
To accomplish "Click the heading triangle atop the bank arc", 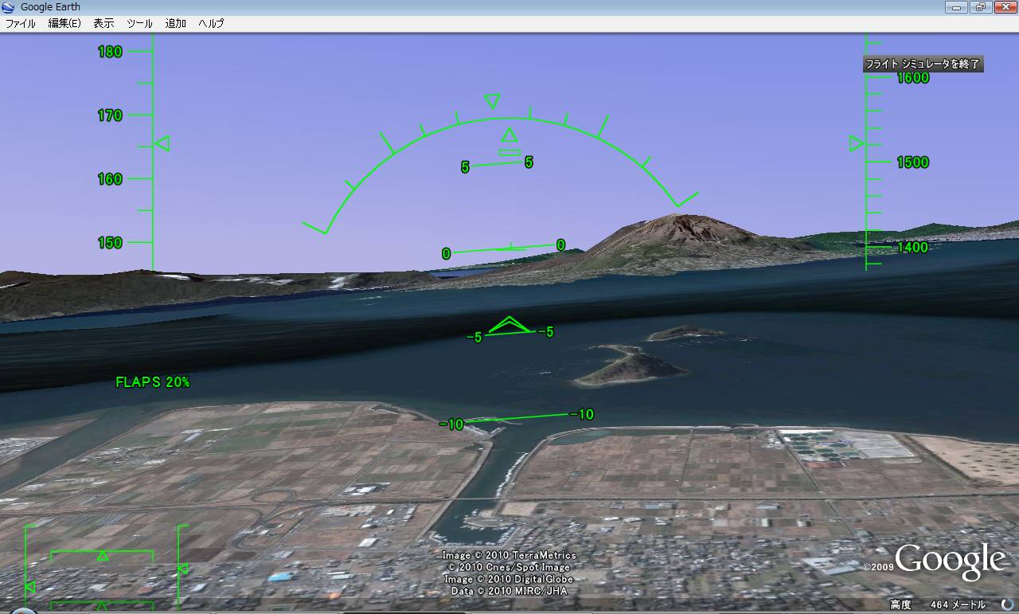I will [492, 101].
